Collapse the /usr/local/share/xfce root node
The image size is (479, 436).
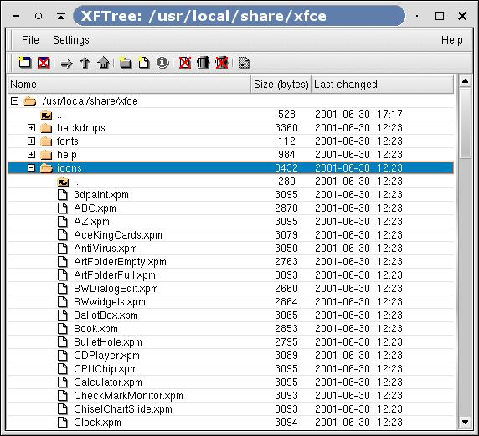14,101
